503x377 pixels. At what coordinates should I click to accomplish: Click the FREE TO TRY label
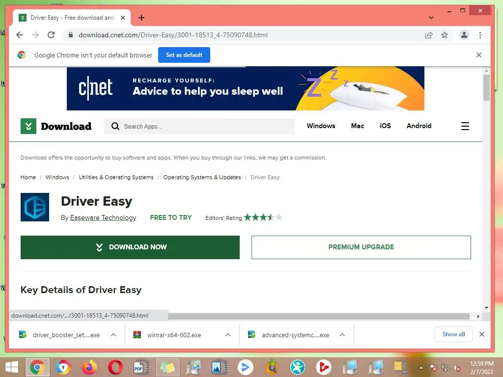click(x=170, y=217)
